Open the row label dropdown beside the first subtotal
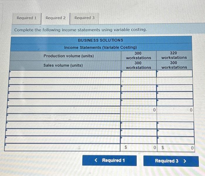This screenshot has height=176, width=205. tap(64, 110)
